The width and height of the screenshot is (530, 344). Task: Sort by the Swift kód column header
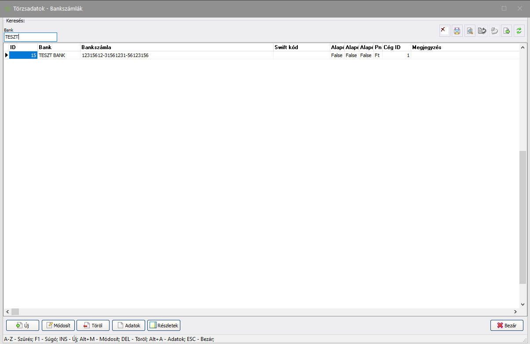coord(301,47)
